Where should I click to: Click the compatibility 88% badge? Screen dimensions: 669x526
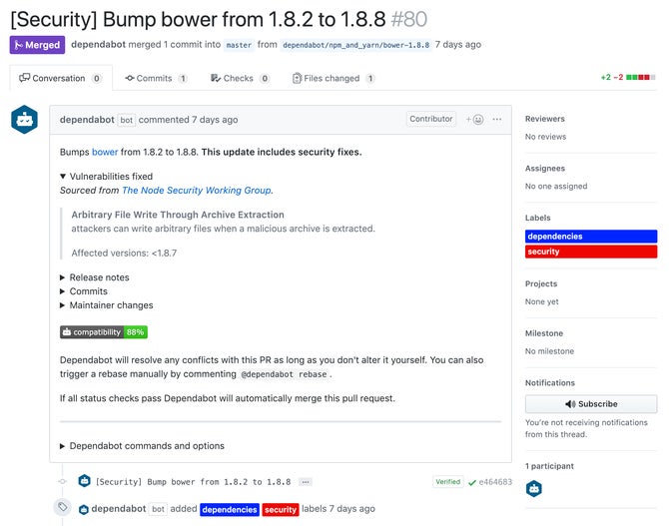pos(104,332)
